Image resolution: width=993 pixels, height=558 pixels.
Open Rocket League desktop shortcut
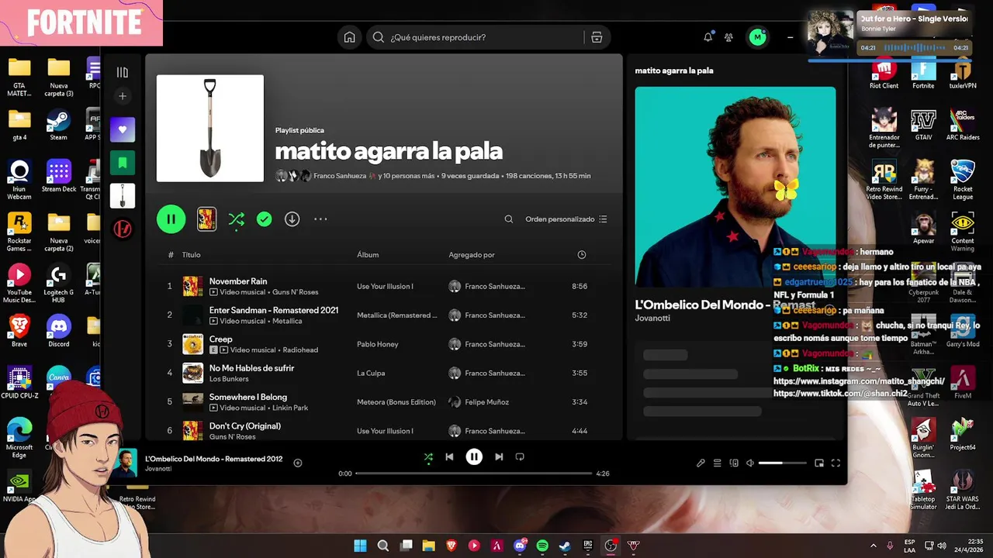coord(963,179)
